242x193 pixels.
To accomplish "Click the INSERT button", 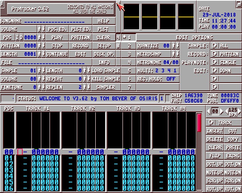I will point(214,131).
